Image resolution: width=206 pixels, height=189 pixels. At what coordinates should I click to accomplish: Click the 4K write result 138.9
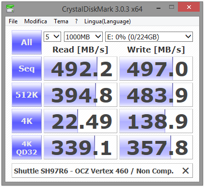[156, 121]
